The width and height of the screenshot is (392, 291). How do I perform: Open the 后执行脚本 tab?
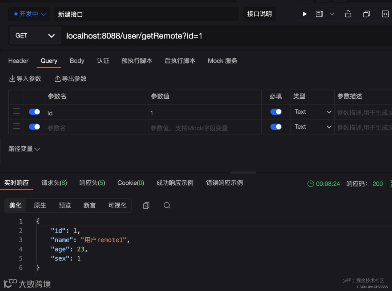point(180,61)
